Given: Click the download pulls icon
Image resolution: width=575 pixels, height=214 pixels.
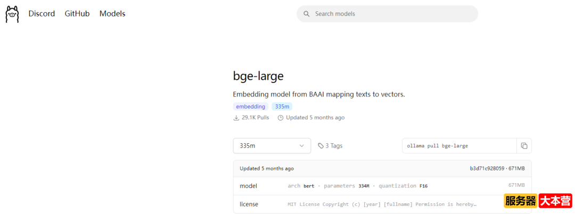Looking at the screenshot, I should 236,118.
